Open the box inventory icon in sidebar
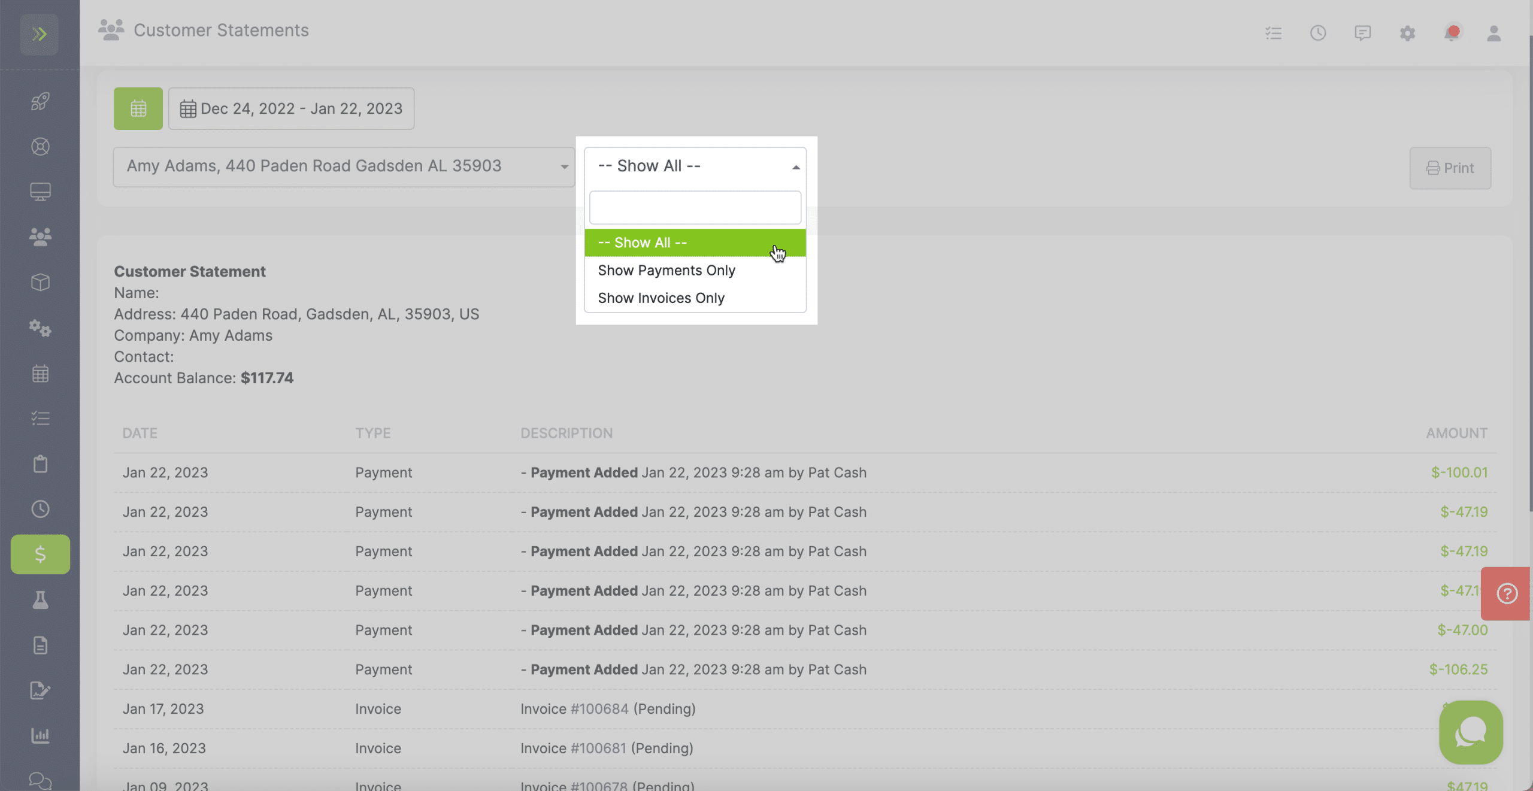 point(40,282)
